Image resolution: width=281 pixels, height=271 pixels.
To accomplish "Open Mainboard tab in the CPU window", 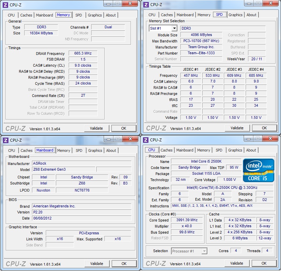I will pyautogui.click(x=185, y=150).
